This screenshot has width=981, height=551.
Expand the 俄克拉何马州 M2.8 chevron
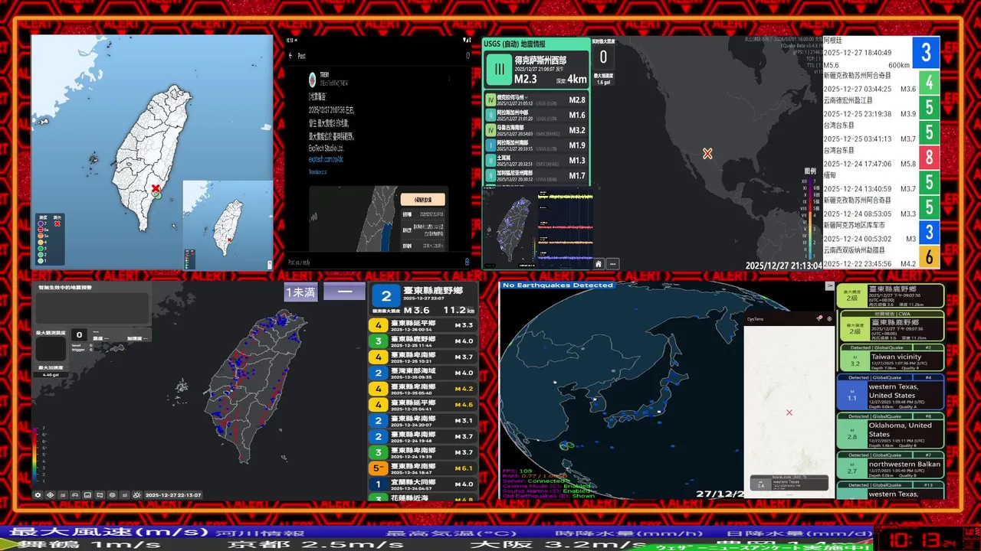527,97
